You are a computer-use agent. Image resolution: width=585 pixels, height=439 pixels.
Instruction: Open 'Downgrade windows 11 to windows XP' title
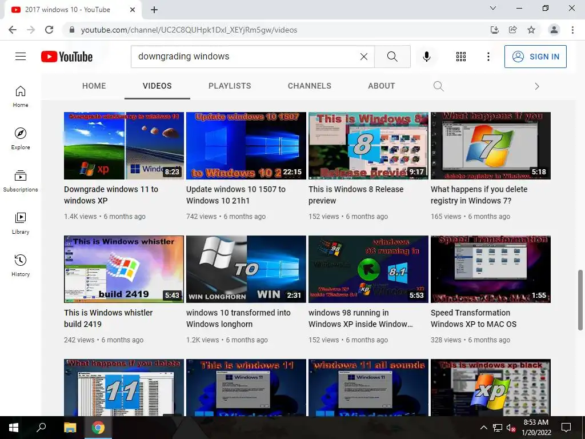[x=111, y=195]
